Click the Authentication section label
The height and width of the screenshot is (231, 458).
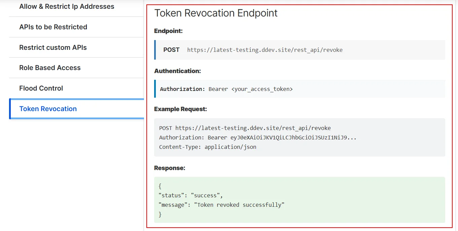[x=178, y=71]
